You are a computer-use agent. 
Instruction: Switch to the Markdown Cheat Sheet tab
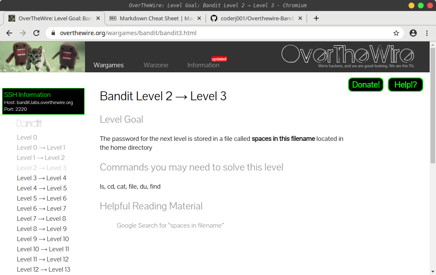tap(156, 18)
